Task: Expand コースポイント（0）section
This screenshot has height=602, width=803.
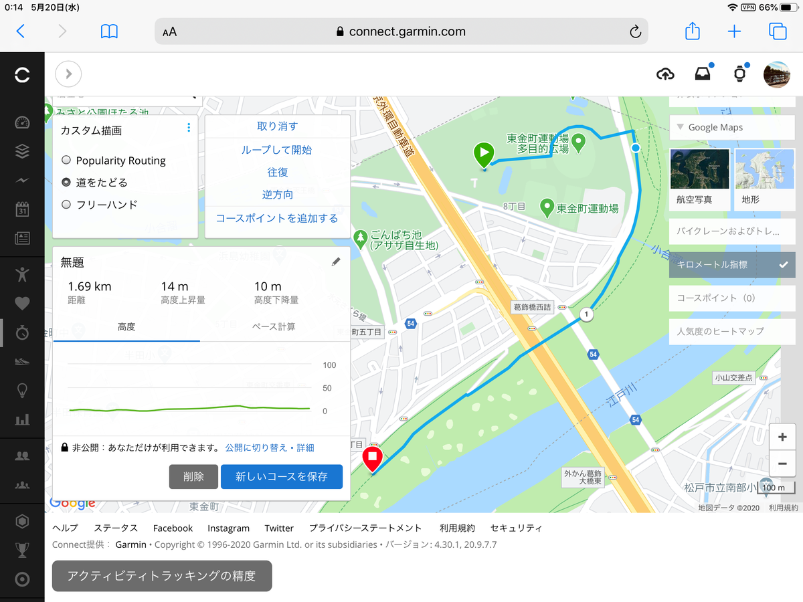Action: click(732, 298)
